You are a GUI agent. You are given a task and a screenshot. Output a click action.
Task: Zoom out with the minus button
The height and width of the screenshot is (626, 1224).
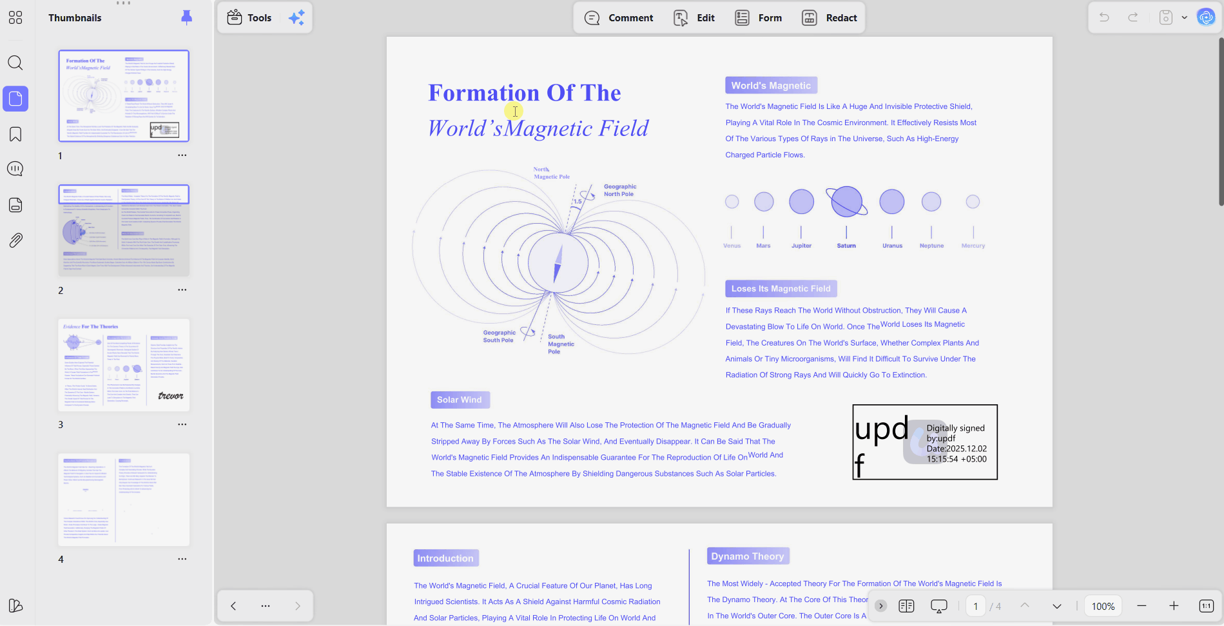coord(1142,606)
